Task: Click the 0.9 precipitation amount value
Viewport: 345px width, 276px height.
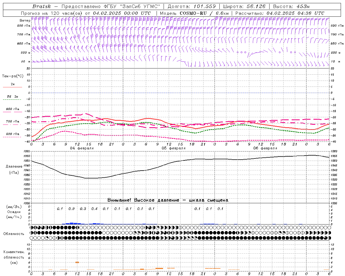Action: tap(71, 209)
